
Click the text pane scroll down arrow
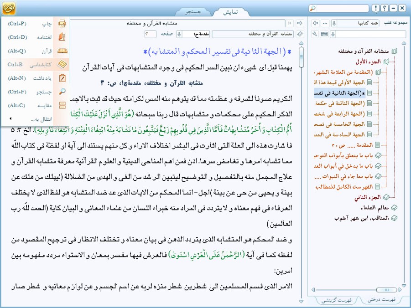301,301
